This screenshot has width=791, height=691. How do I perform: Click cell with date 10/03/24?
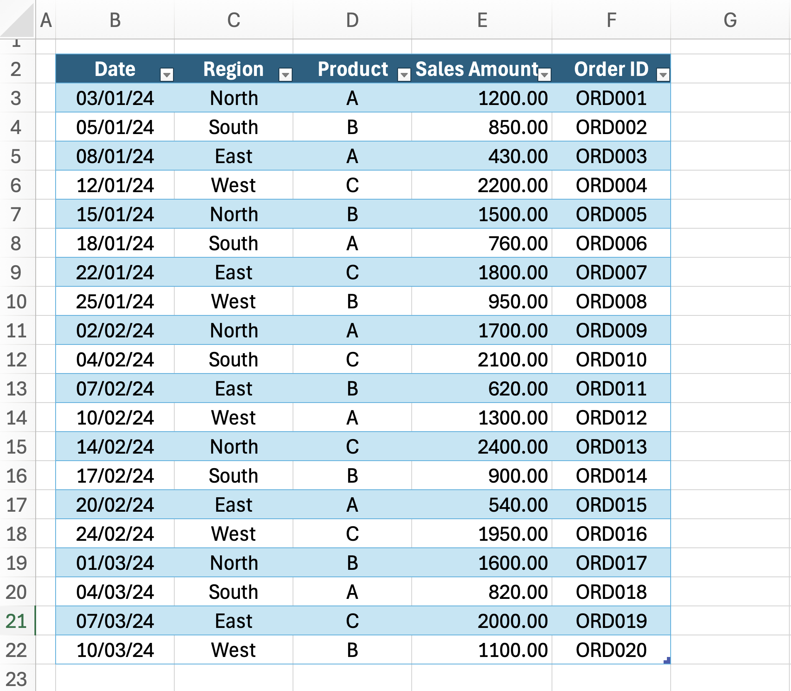(x=115, y=650)
